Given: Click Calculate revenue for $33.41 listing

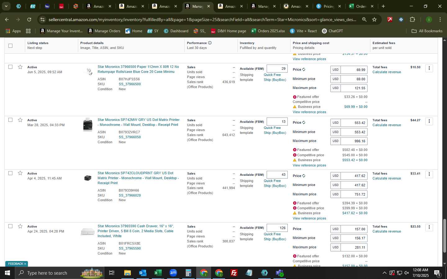Looking at the screenshot, I should [386, 178].
